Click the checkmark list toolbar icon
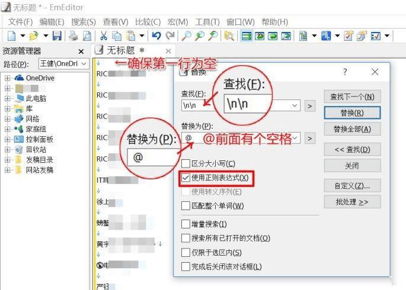406x290 pixels. (x=375, y=36)
